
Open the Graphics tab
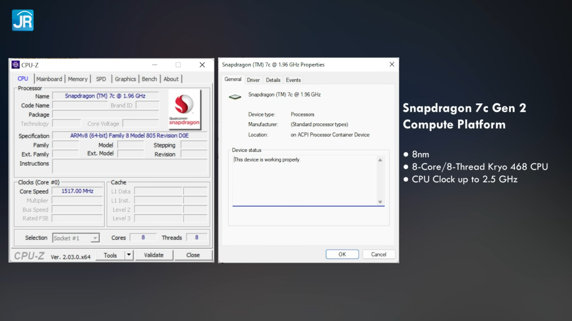coord(125,79)
